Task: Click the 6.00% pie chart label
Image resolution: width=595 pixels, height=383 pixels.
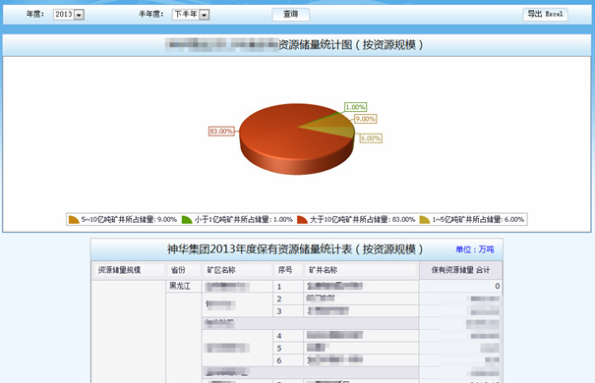Action: point(371,138)
